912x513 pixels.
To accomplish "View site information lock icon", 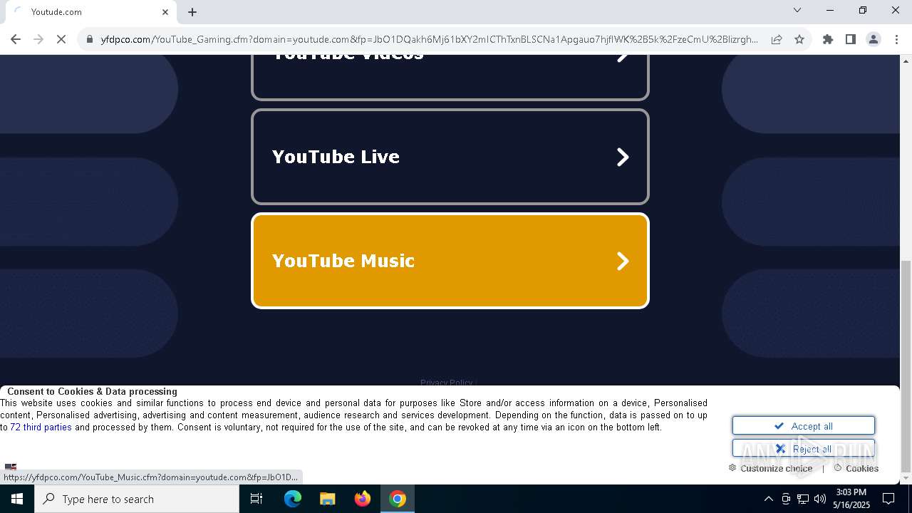I will pos(90,40).
